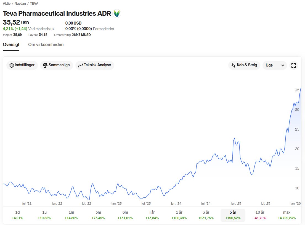Go to Nasdaq breadcrumb link
Viewport: 305px width, 225px height.
coord(20,4)
